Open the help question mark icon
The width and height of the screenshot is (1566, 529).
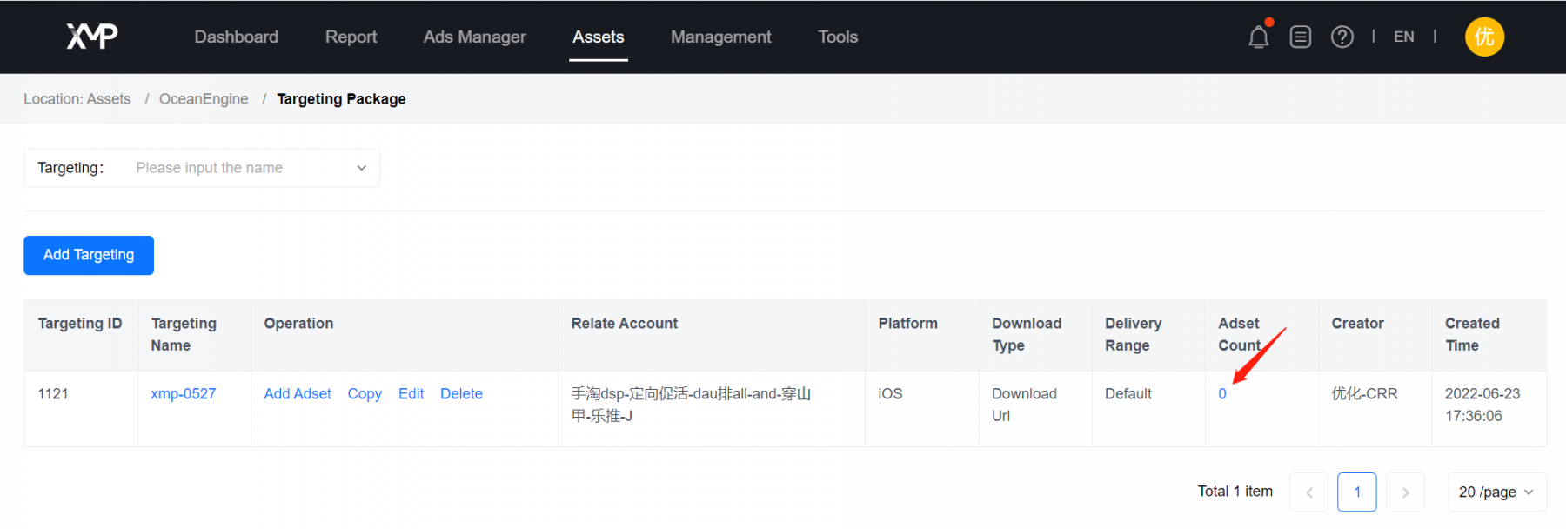click(x=1342, y=37)
